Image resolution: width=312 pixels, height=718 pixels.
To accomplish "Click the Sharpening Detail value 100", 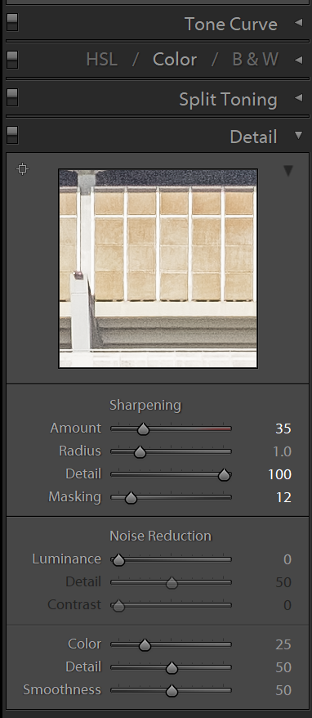I will [x=280, y=474].
